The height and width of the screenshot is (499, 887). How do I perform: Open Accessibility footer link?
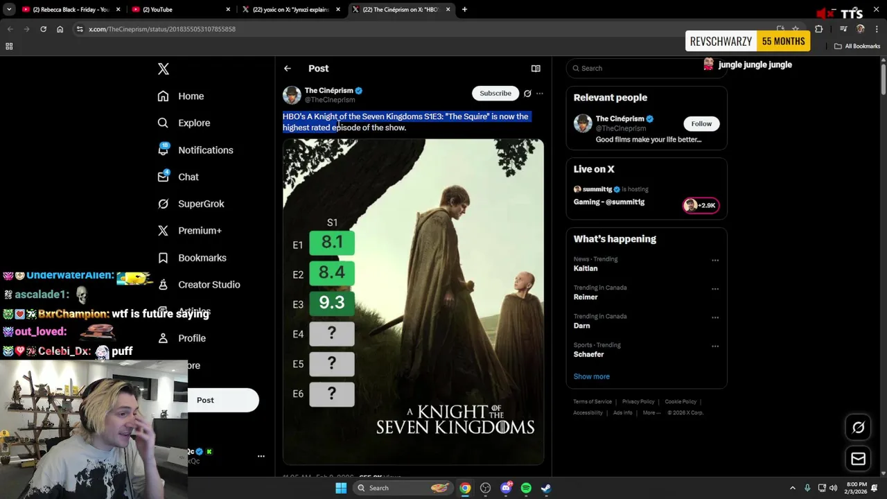588,412
